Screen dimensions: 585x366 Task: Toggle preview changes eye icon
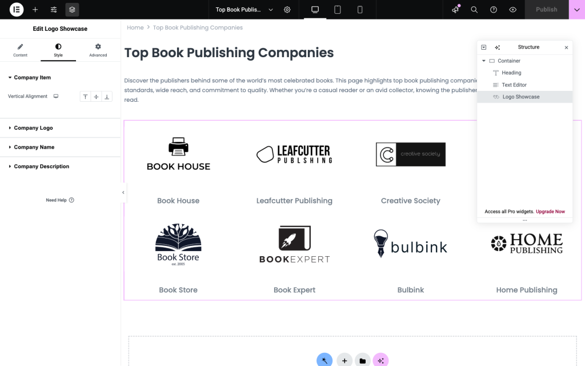[x=512, y=9]
